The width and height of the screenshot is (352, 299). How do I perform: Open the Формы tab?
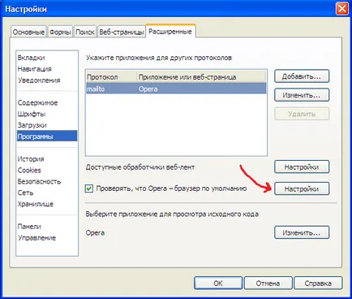tap(60, 32)
